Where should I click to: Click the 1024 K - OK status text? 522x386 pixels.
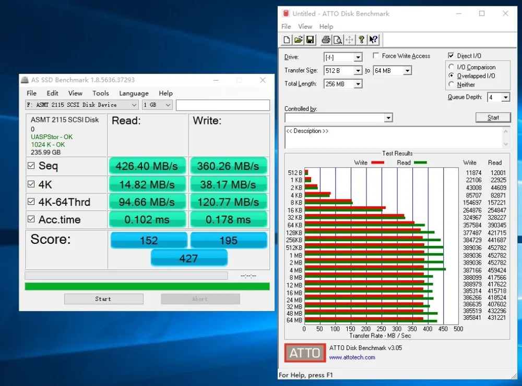(x=48, y=144)
